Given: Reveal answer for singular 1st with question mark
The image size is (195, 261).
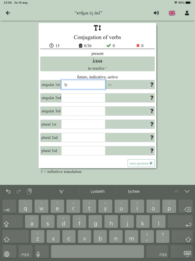Looking at the screenshot, I should (x=152, y=85).
